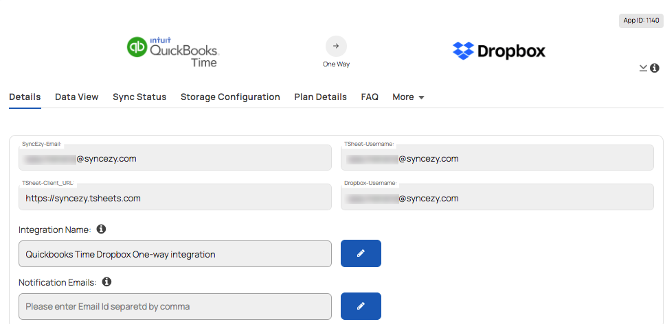
Task: Select the Details tab
Action: point(25,97)
